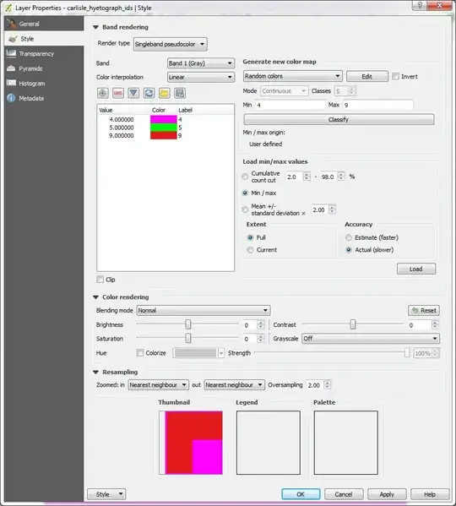The height and width of the screenshot is (506, 456).
Task: Click the Apply button
Action: point(387,494)
